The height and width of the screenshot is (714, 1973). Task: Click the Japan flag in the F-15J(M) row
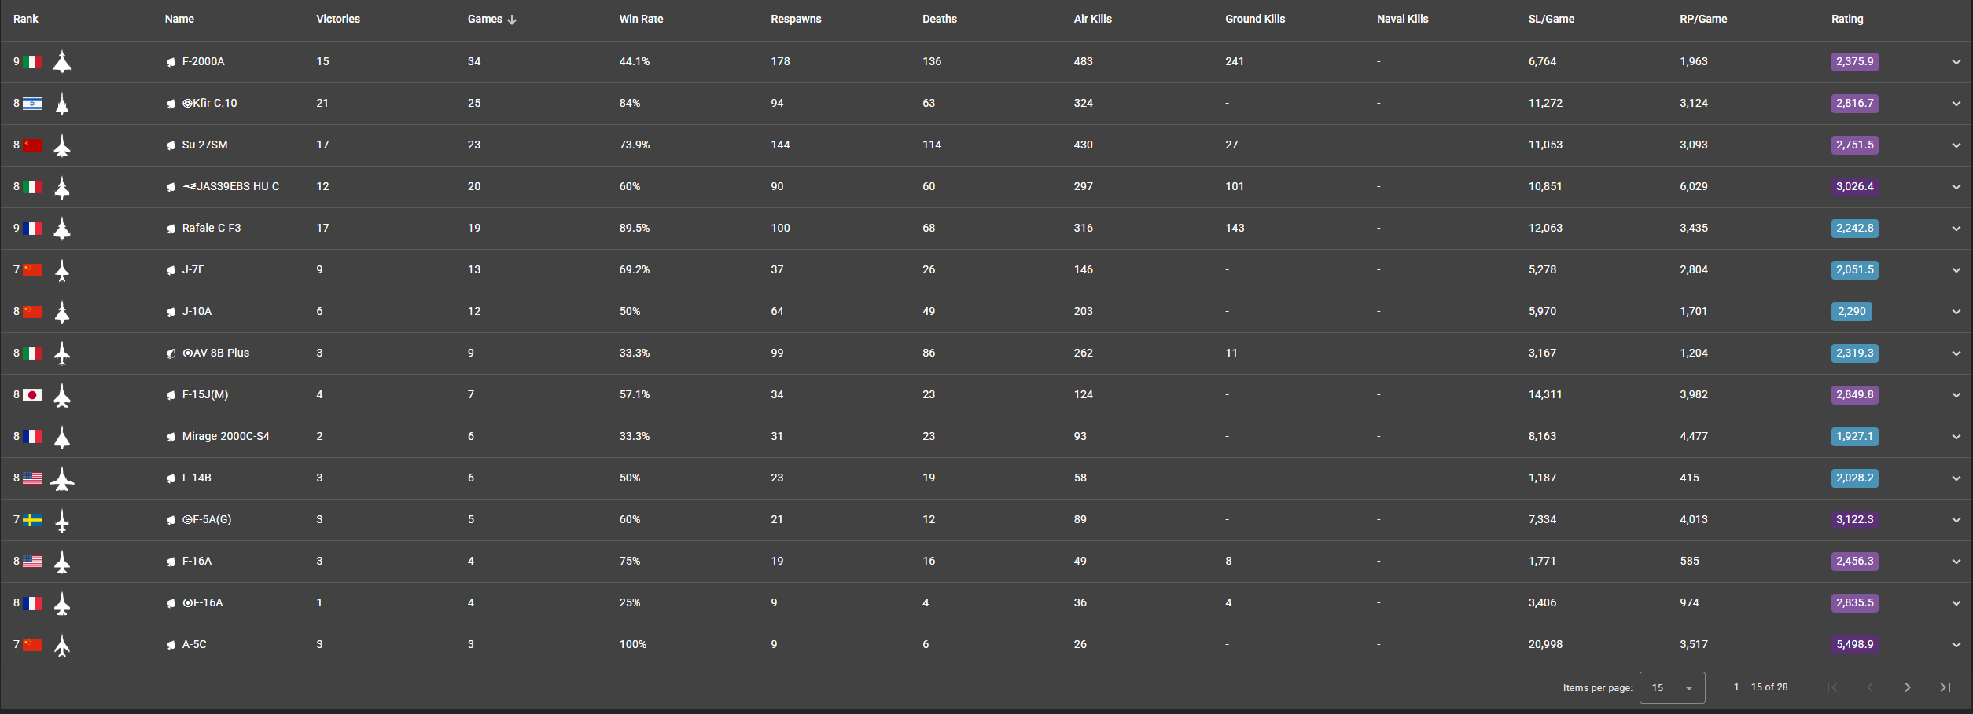pos(32,395)
